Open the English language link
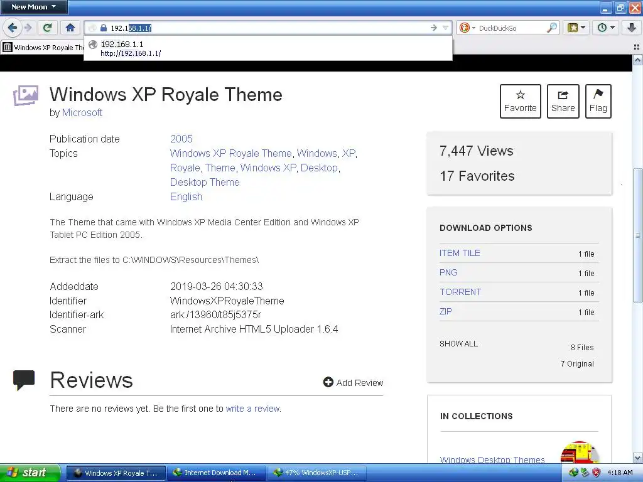The height and width of the screenshot is (482, 643). tap(186, 196)
